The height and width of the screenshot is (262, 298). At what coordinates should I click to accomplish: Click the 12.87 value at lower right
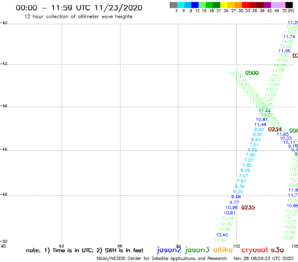click(x=288, y=238)
